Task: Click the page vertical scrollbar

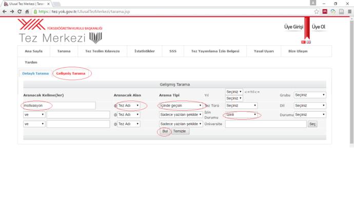Action: click(352, 83)
